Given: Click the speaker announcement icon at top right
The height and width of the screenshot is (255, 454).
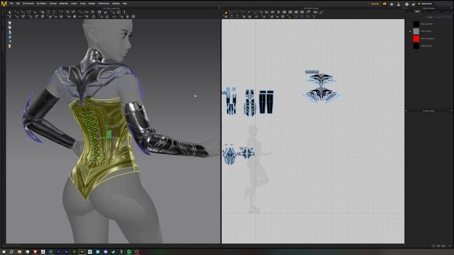Looking at the screenshot, I should pyautogui.click(x=392, y=4).
